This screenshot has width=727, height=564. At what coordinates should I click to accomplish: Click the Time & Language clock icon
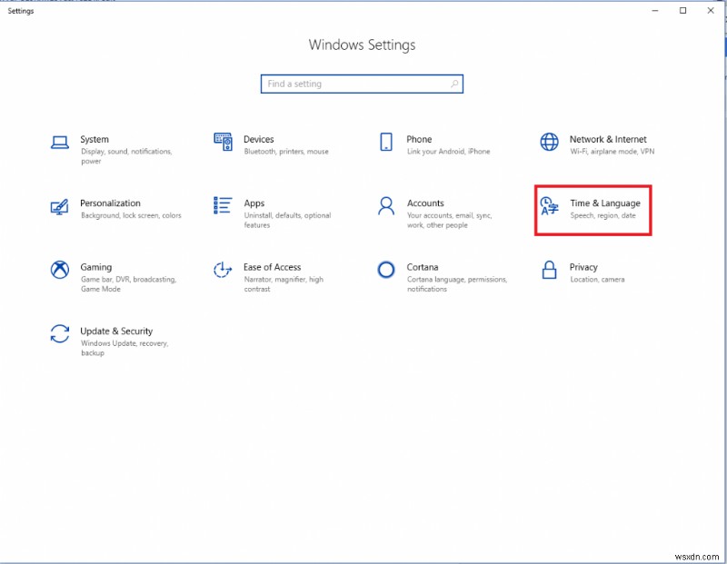[x=549, y=206]
